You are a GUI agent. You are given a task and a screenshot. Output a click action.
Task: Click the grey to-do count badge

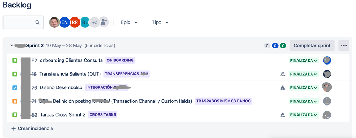tap(267, 46)
